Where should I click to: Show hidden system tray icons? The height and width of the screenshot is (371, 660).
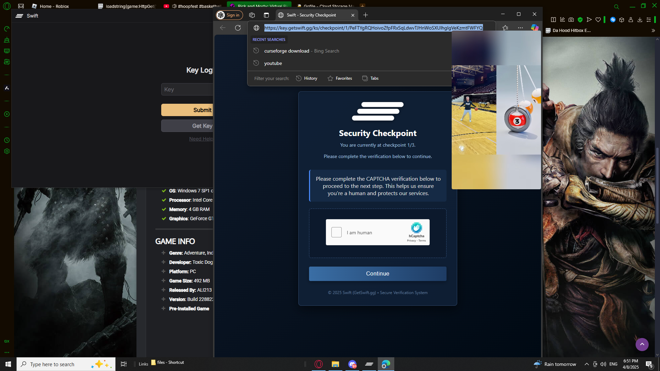pyautogui.click(x=587, y=364)
